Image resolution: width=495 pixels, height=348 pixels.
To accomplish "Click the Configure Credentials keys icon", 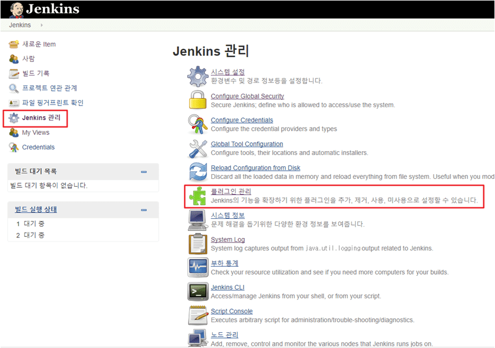I will coord(198,124).
